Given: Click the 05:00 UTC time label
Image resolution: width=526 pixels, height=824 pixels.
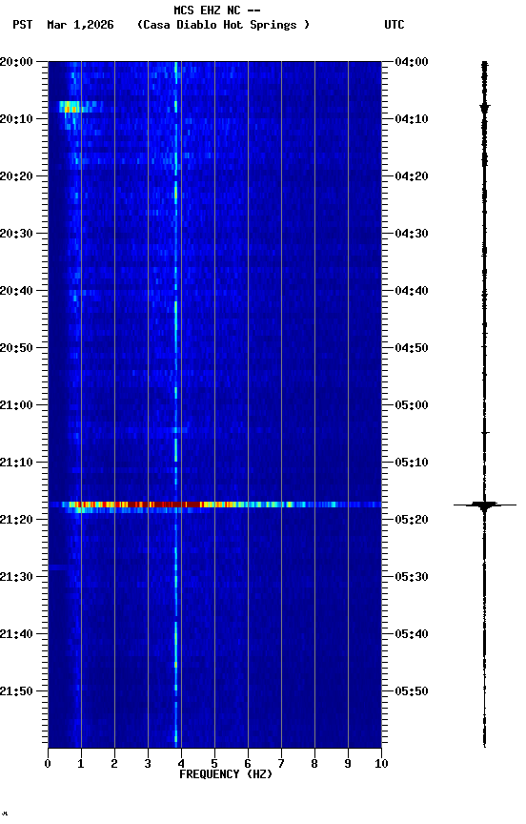Looking at the screenshot, I should [412, 405].
